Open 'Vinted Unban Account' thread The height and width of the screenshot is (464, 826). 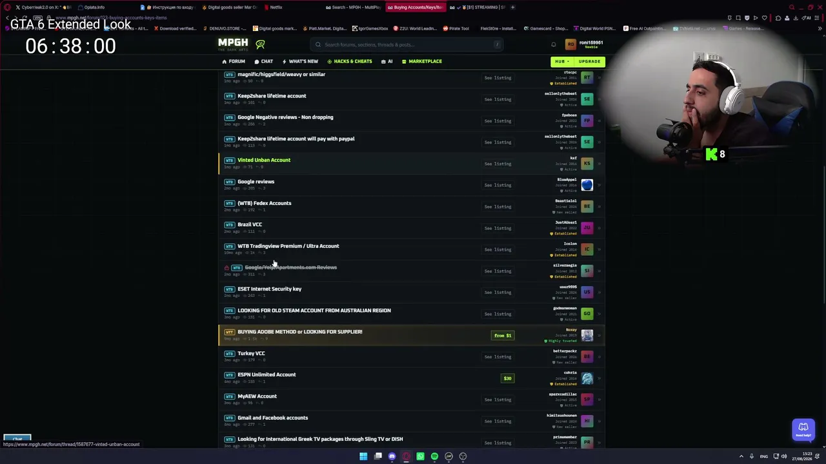tap(264, 160)
